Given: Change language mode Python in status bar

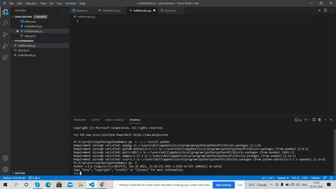Looking at the screenshot, I should click(x=316, y=178).
